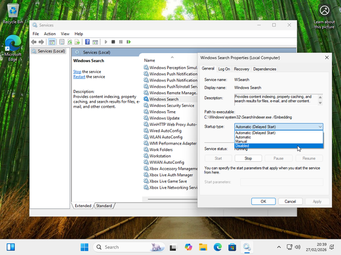Select the WLAN AutoConfig service row
341x255 pixels.
click(x=170, y=137)
